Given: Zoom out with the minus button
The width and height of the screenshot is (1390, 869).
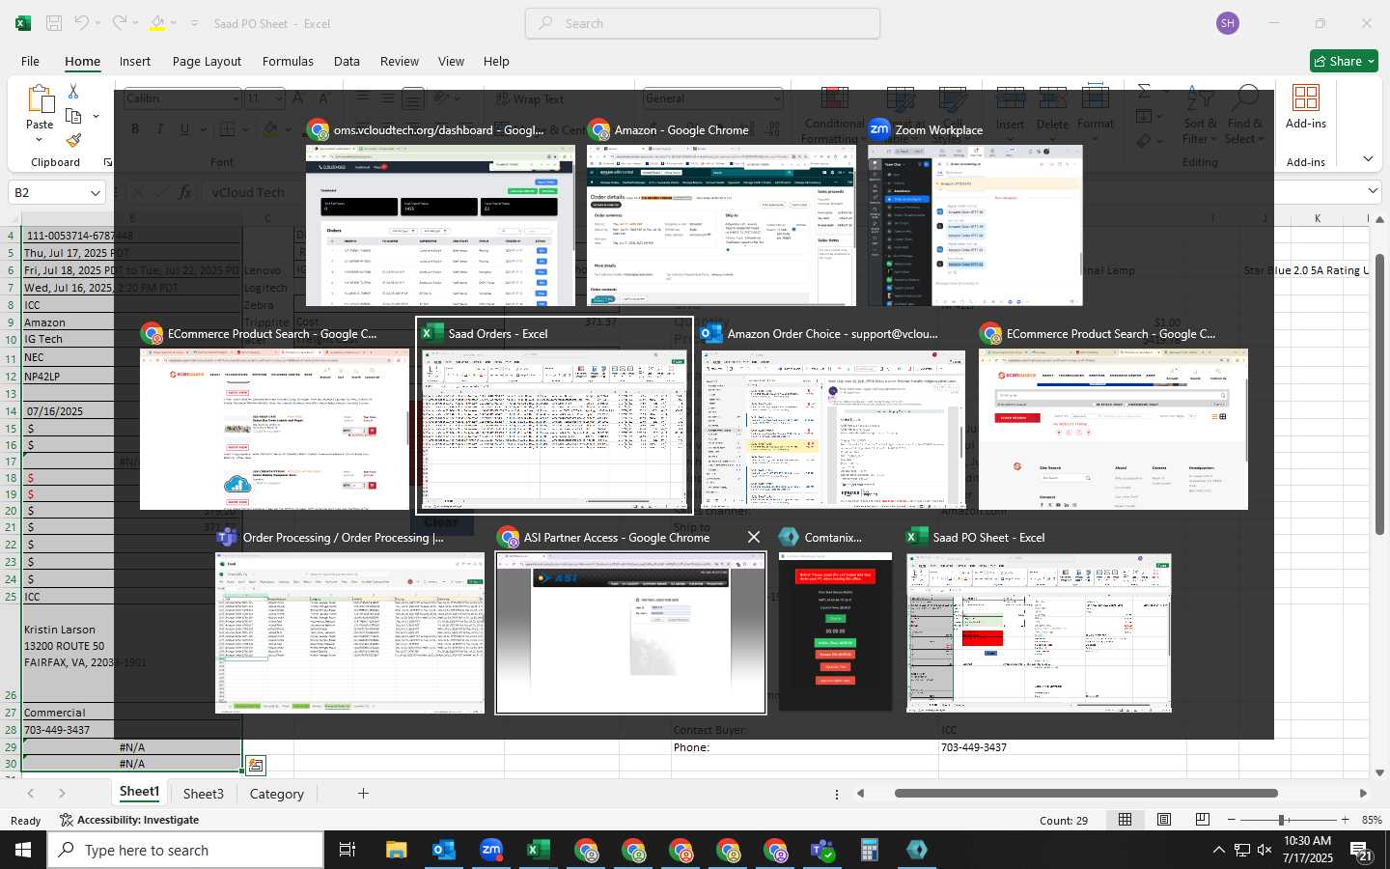Looking at the screenshot, I should point(1231,820).
